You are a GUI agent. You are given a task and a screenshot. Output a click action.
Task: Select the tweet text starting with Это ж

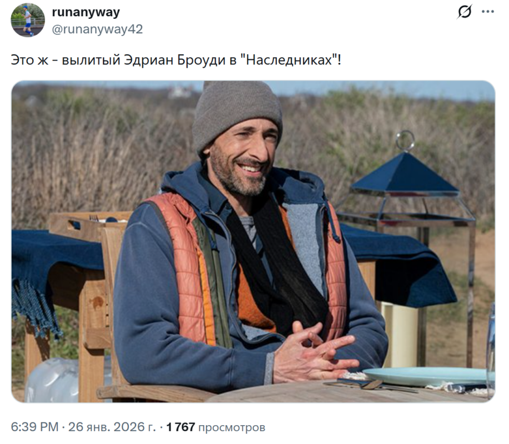click(176, 60)
